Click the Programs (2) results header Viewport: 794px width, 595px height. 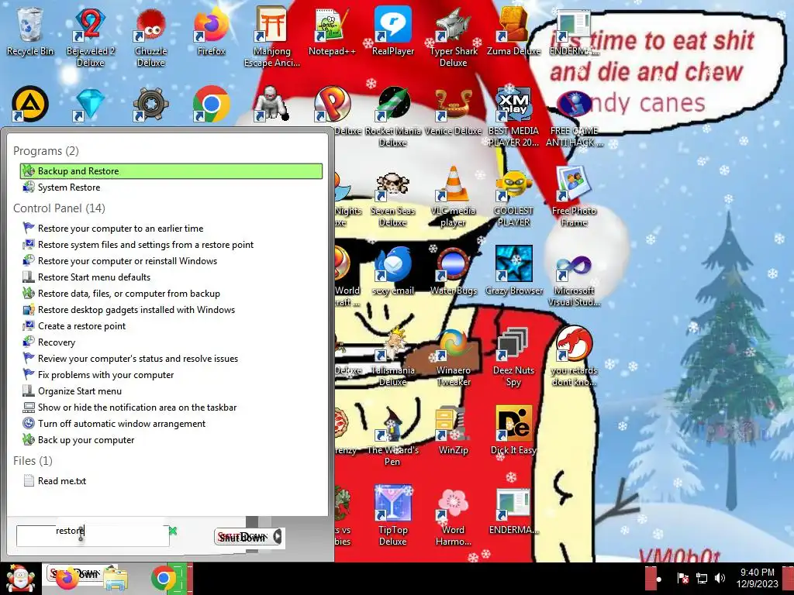(x=46, y=151)
